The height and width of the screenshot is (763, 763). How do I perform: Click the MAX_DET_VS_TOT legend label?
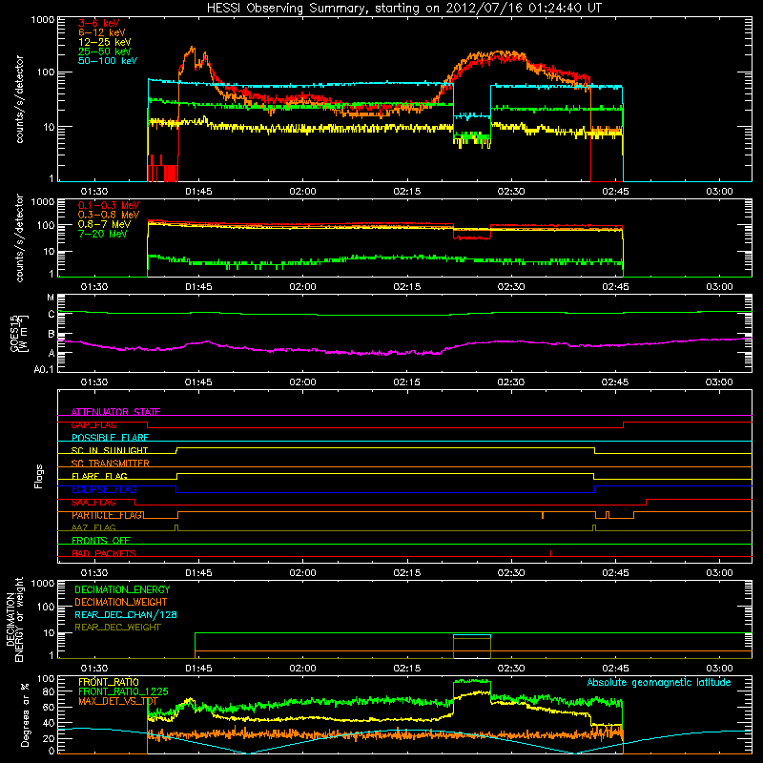[117, 701]
